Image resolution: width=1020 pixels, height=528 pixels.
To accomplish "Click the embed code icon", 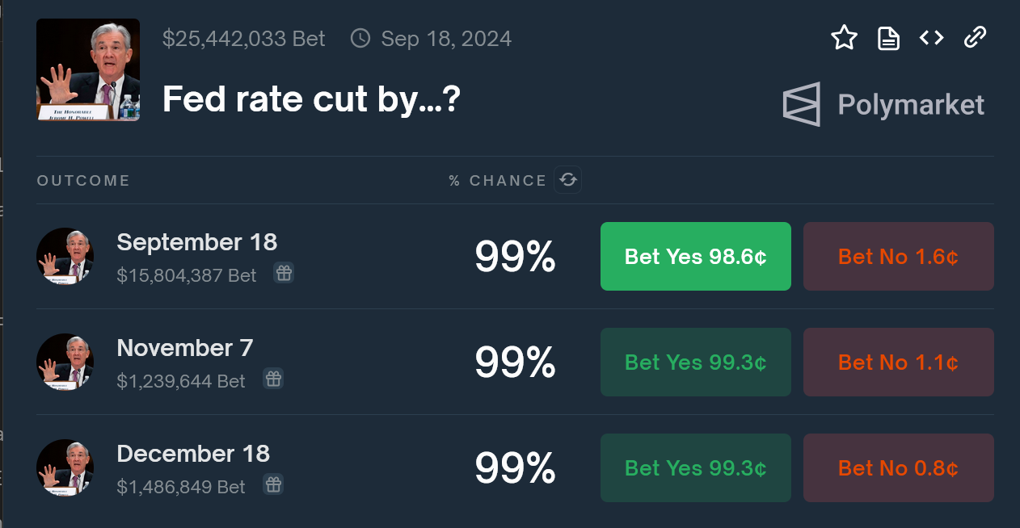I will 930,37.
